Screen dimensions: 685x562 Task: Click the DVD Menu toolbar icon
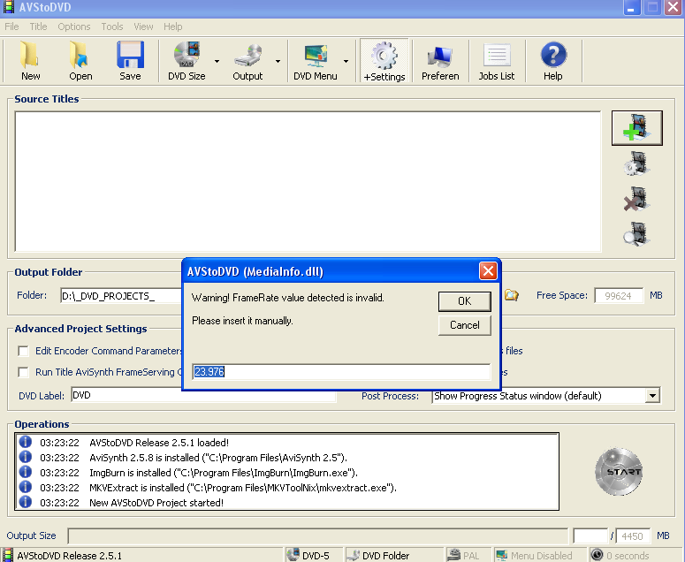click(x=315, y=60)
